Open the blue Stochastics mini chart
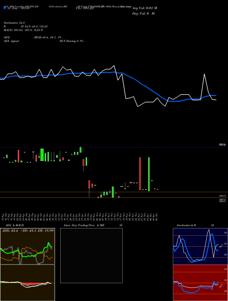The height and width of the screenshot is (301, 228). (200, 246)
